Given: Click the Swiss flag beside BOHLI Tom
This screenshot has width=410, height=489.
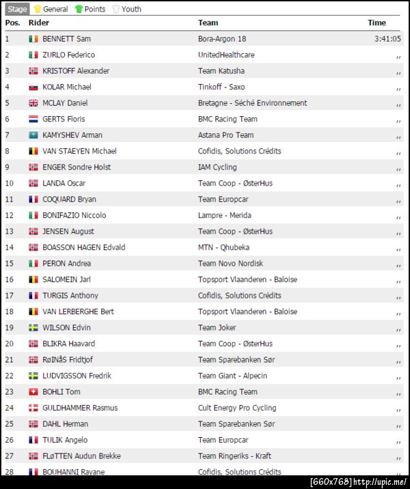Looking at the screenshot, I should tap(33, 392).
